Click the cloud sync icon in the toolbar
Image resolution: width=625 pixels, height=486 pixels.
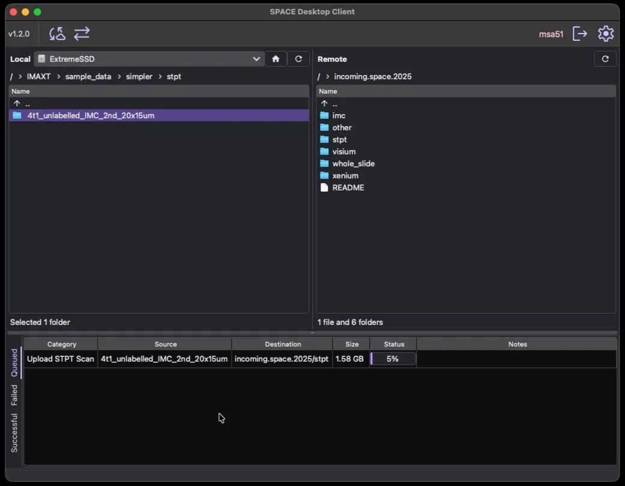[58, 34]
